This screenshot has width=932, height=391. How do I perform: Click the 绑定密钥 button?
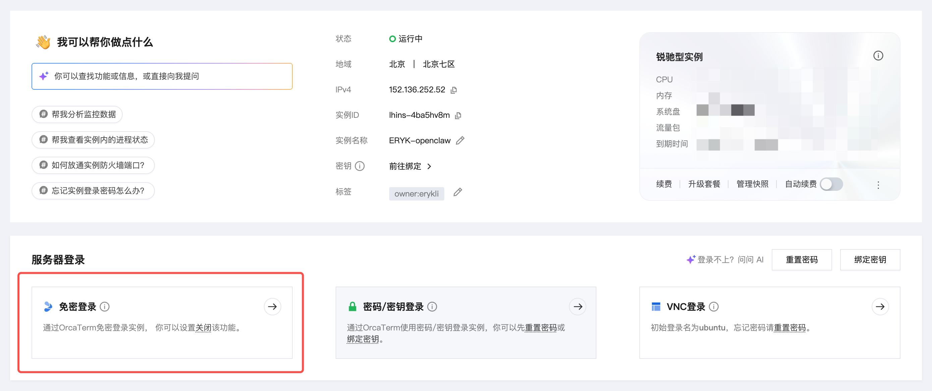coord(870,259)
